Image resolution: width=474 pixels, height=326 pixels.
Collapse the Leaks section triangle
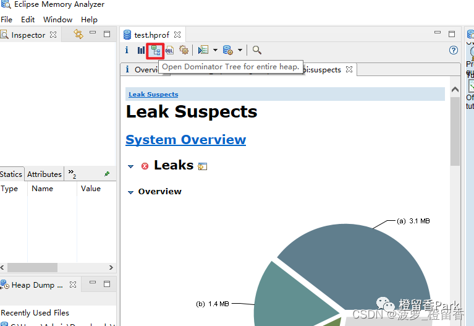tap(130, 166)
